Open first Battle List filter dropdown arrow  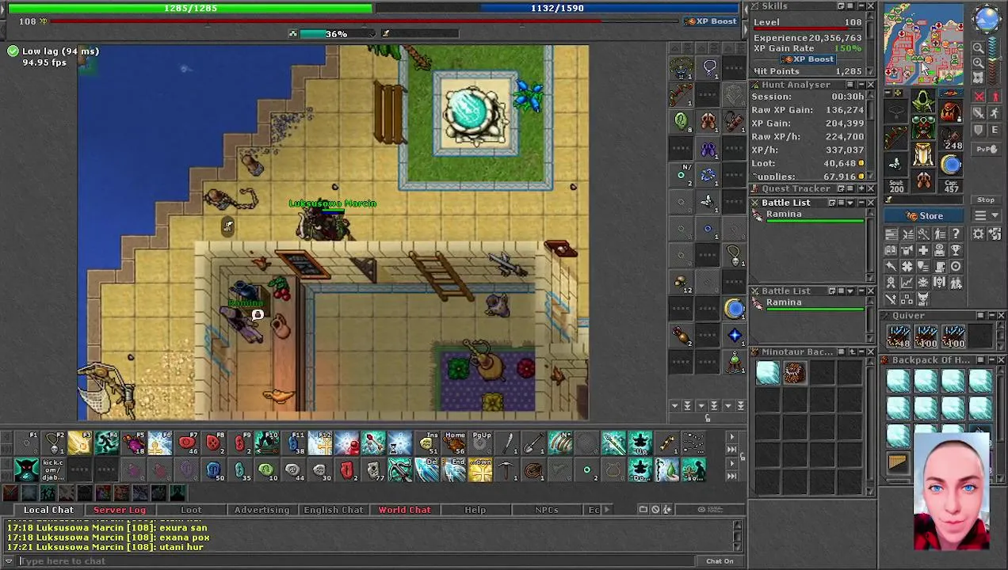(x=850, y=203)
